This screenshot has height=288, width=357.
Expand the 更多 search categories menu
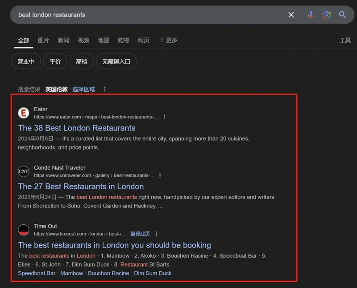coord(169,40)
